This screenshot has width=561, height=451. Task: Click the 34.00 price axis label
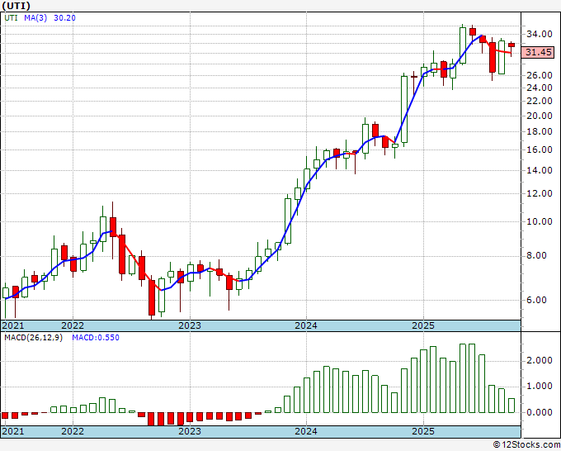click(539, 34)
